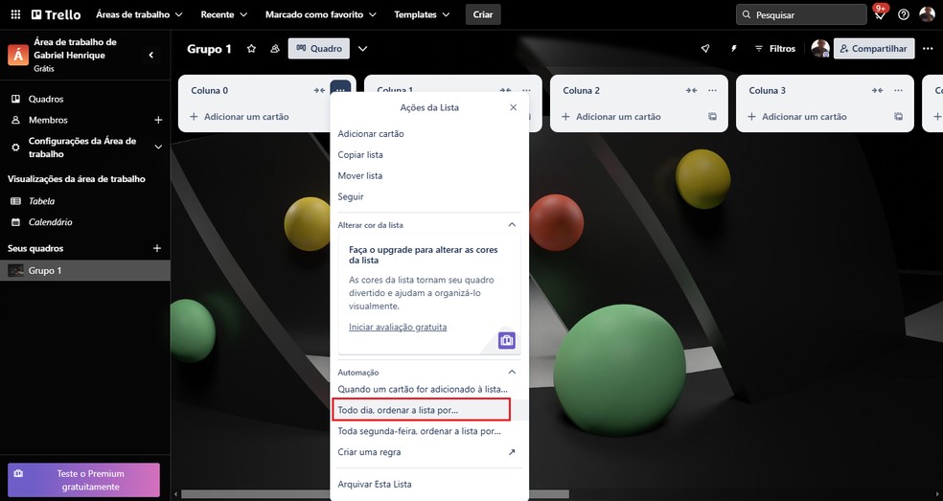The height and width of the screenshot is (501, 943).
Task: Open the Power-Ups rocket icon
Action: pos(705,49)
